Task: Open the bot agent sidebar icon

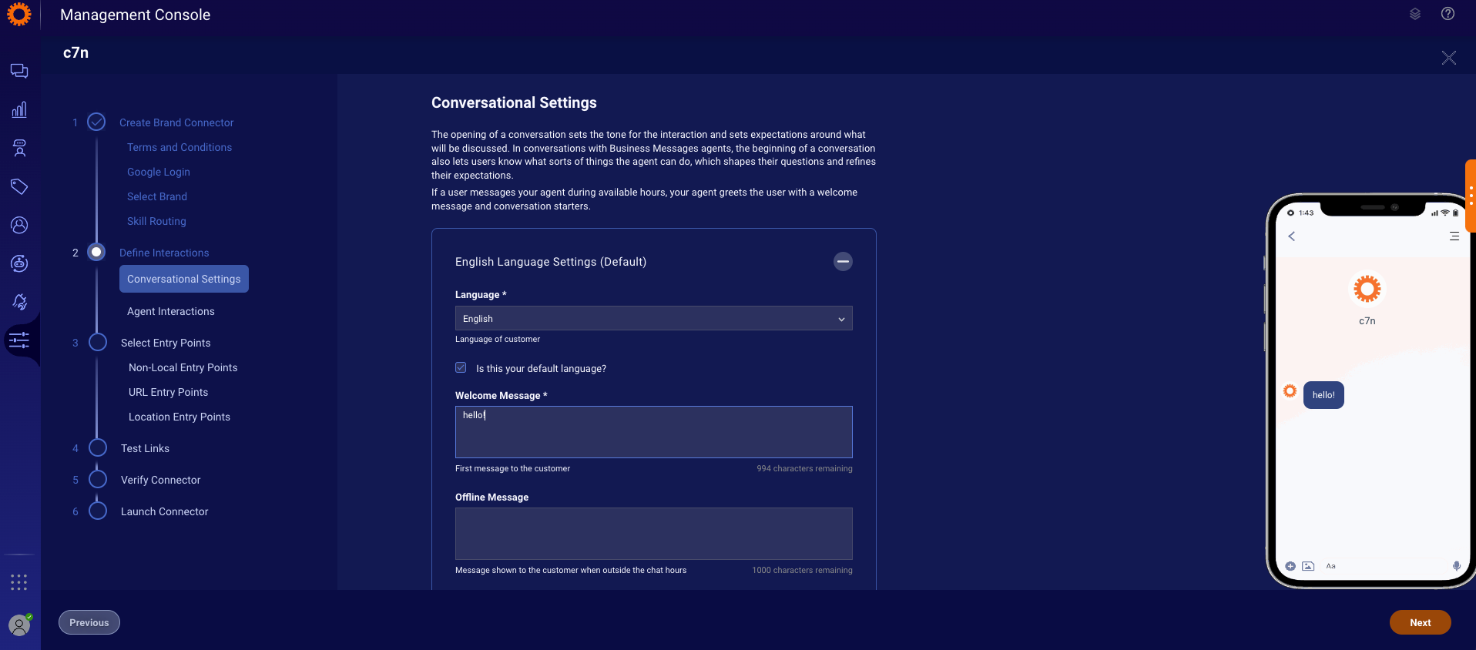Action: (19, 148)
